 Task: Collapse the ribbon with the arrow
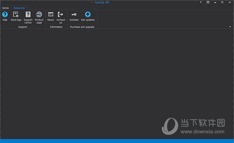point(230,27)
